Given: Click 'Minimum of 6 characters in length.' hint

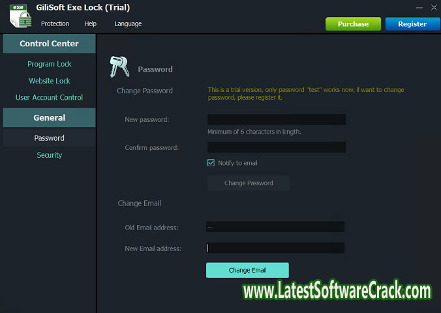Looking at the screenshot, I should click(x=254, y=132).
